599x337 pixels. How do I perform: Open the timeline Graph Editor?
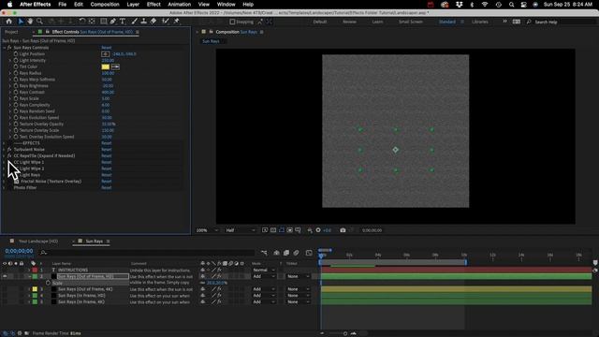point(309,253)
